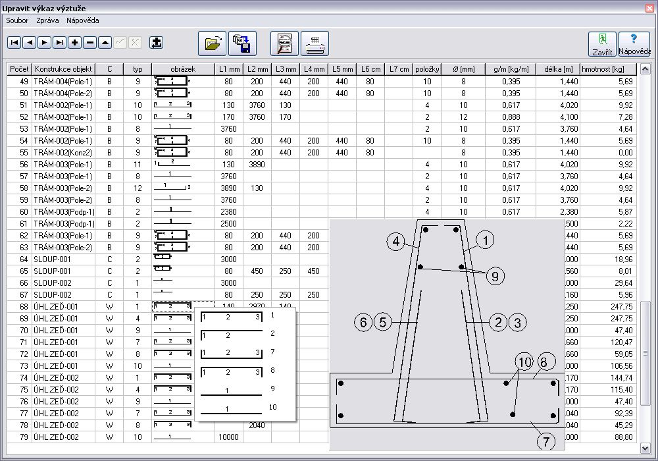Jump to the first record
The width and height of the screenshot is (658, 461).
pyautogui.click(x=14, y=42)
